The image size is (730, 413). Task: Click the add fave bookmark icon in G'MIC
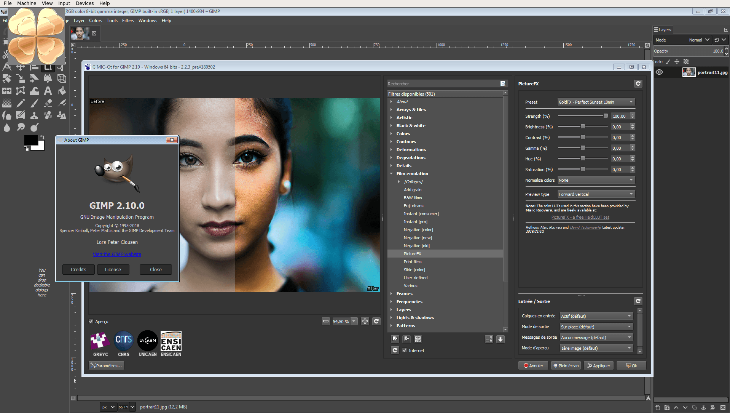[x=395, y=339]
